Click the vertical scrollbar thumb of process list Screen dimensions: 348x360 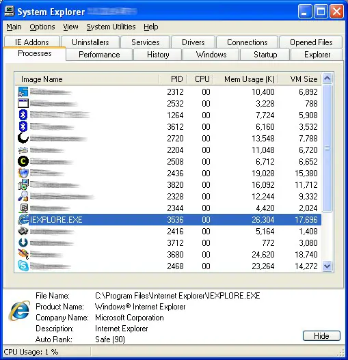click(327, 148)
